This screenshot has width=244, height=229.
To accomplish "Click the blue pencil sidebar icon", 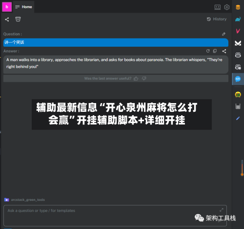I will [x=238, y=119].
